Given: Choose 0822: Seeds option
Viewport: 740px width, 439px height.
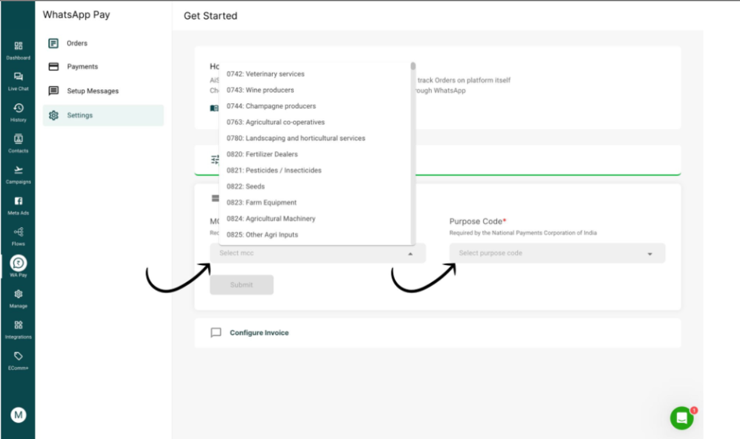Looking at the screenshot, I should coord(314,186).
